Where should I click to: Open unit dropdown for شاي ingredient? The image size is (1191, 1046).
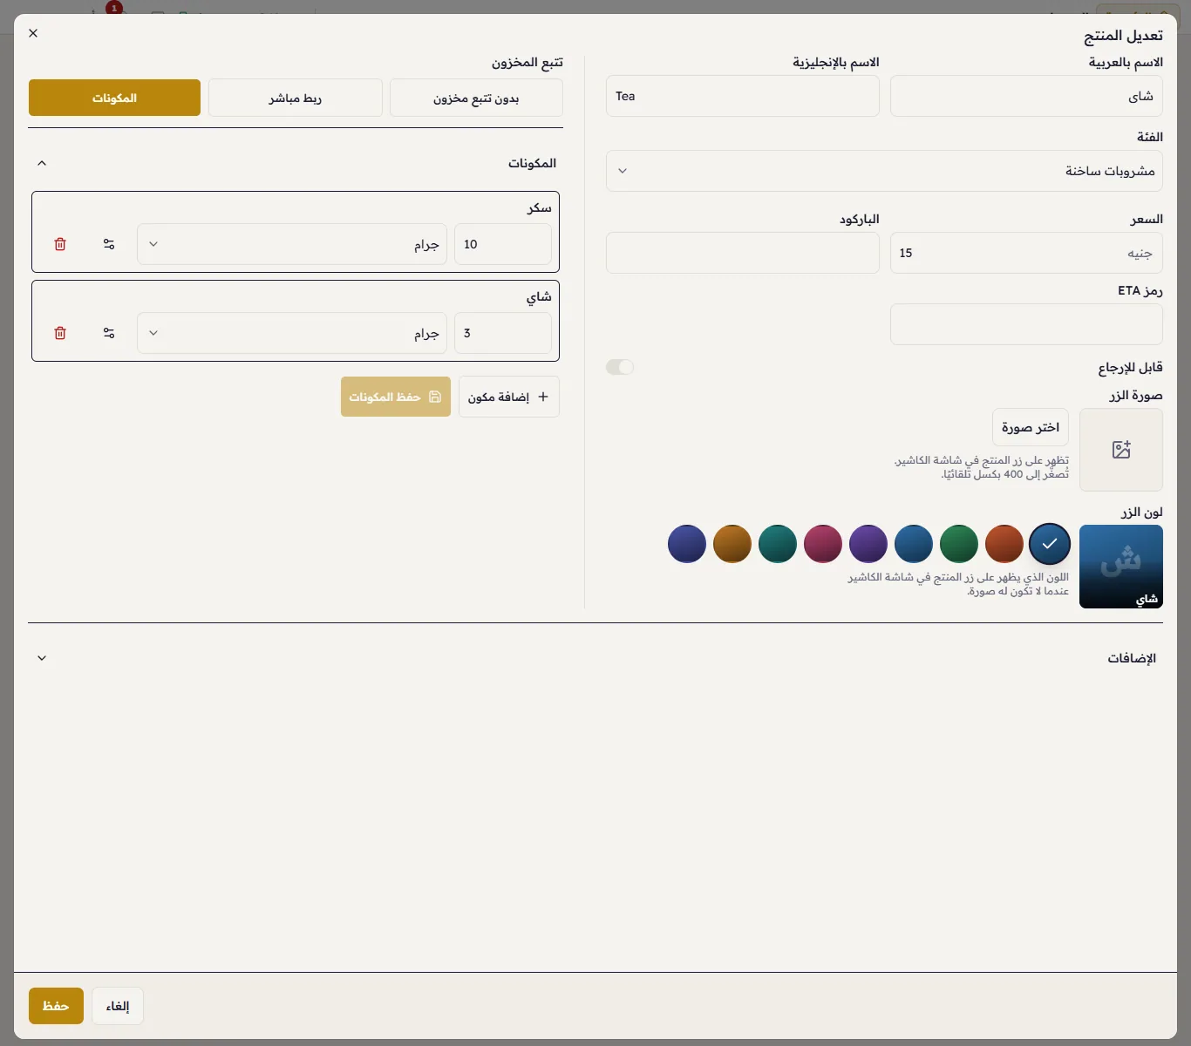coord(292,333)
